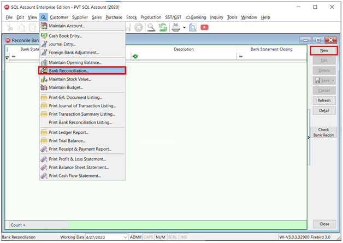Click the Maintain Budget chart icon

[44, 88]
